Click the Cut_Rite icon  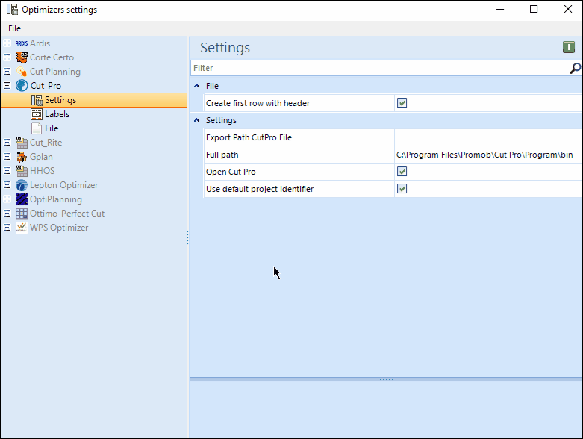(22, 143)
